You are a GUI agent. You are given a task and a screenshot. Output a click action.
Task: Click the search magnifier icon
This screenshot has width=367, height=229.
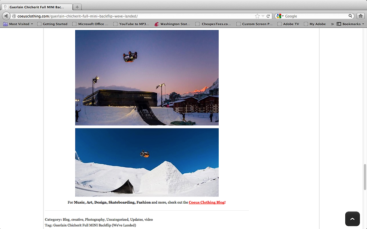click(x=350, y=16)
